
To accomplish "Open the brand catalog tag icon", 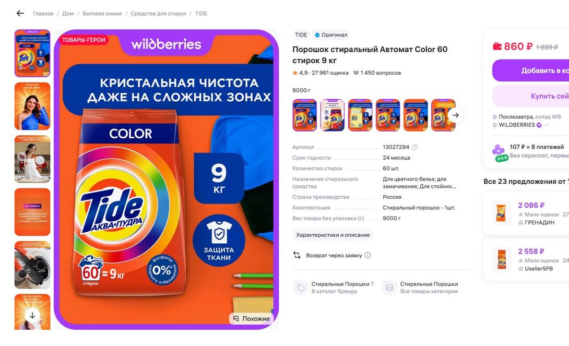I will pyautogui.click(x=301, y=288).
